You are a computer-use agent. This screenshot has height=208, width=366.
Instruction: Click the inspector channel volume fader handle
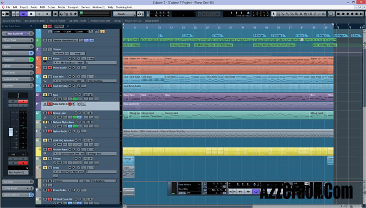11,132
